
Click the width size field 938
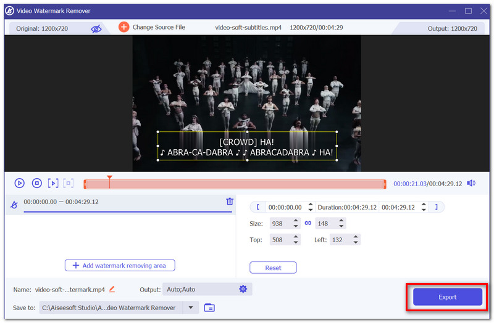(281, 224)
